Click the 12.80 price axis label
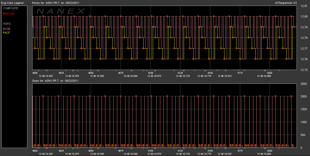 click(304, 16)
